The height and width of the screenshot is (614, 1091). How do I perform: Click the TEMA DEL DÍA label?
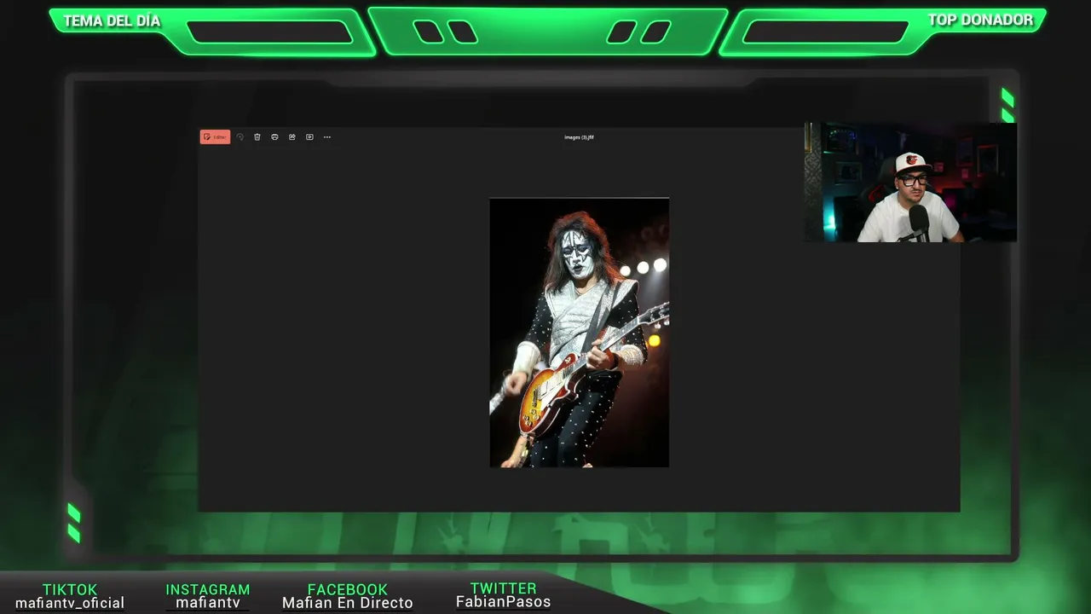112,21
